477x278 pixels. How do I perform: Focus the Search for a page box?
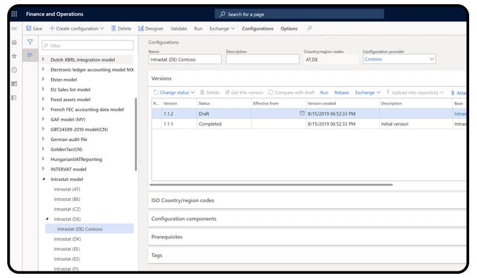(299, 14)
